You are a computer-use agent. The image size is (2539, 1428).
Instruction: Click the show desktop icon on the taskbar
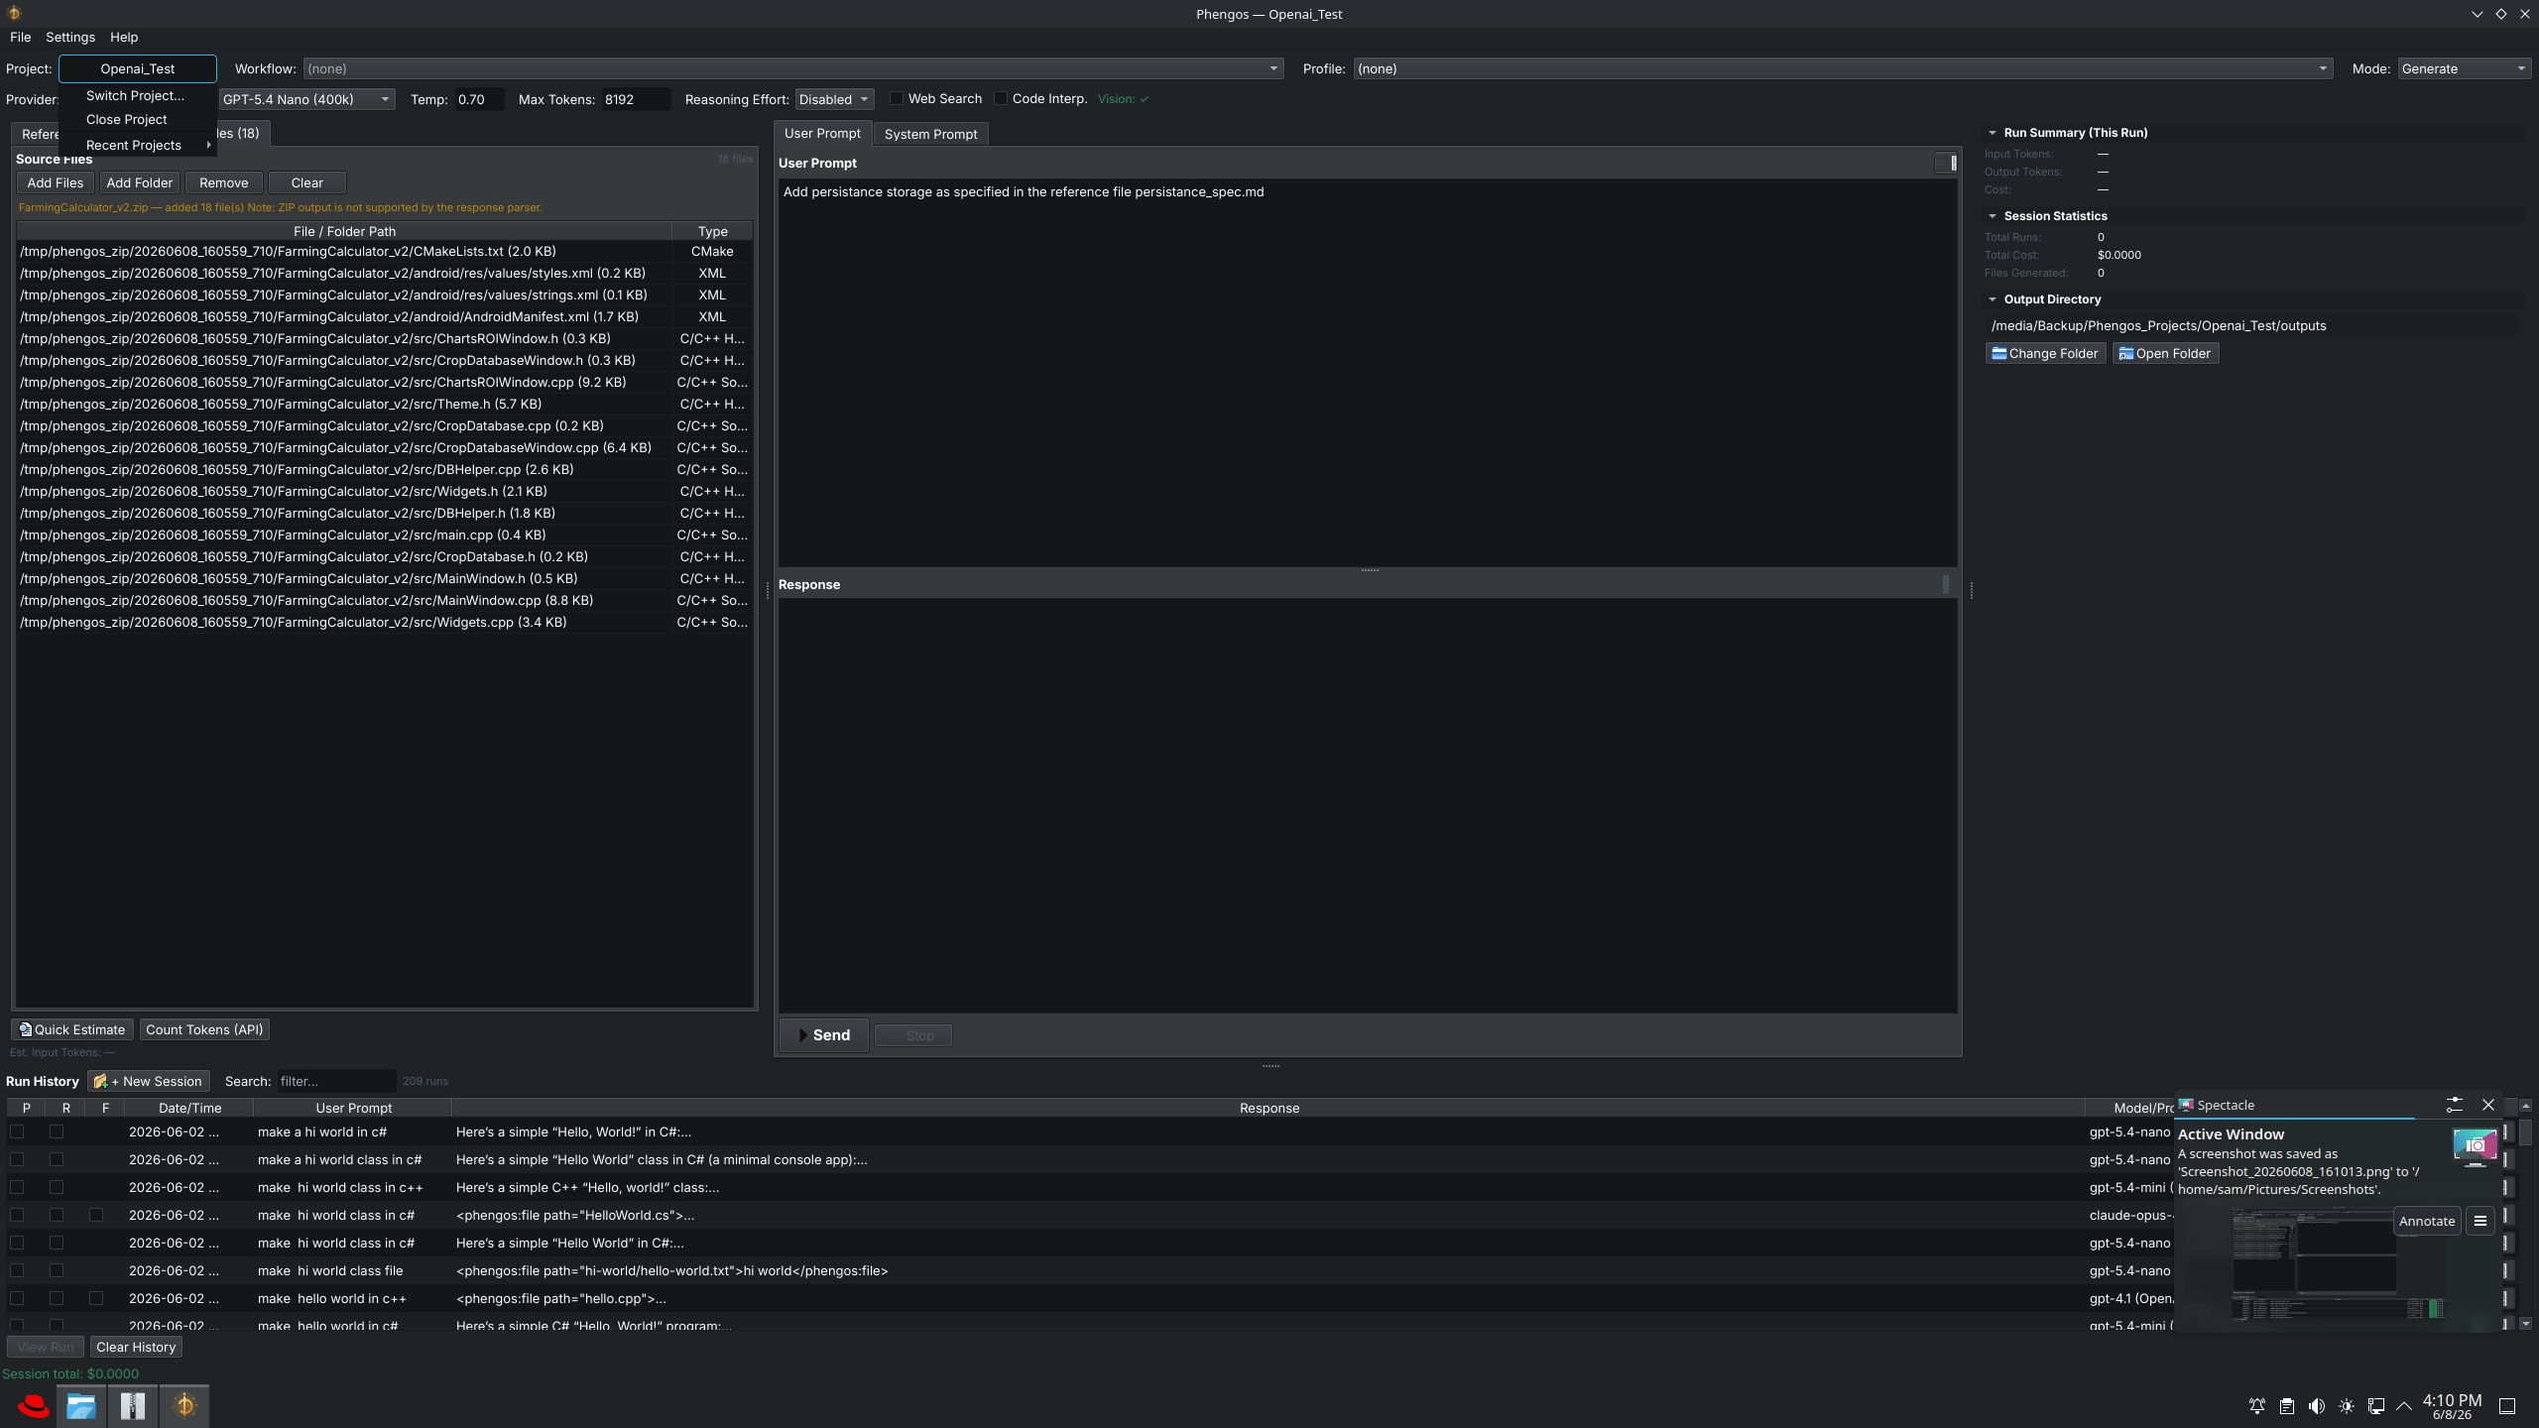click(x=2507, y=1406)
